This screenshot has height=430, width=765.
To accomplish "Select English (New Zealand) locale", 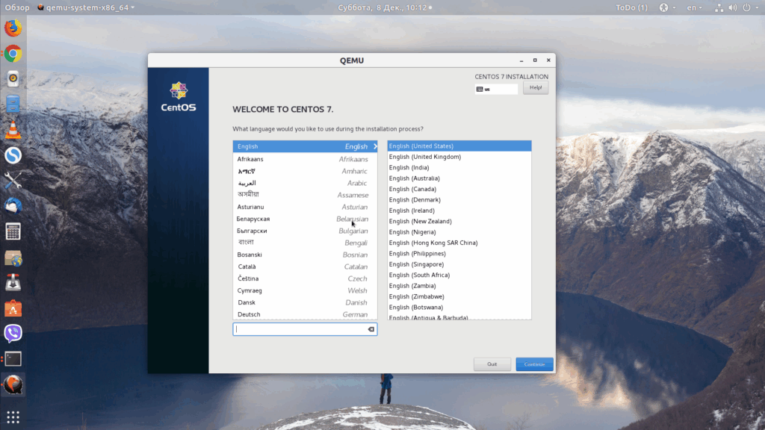I will tap(459, 221).
